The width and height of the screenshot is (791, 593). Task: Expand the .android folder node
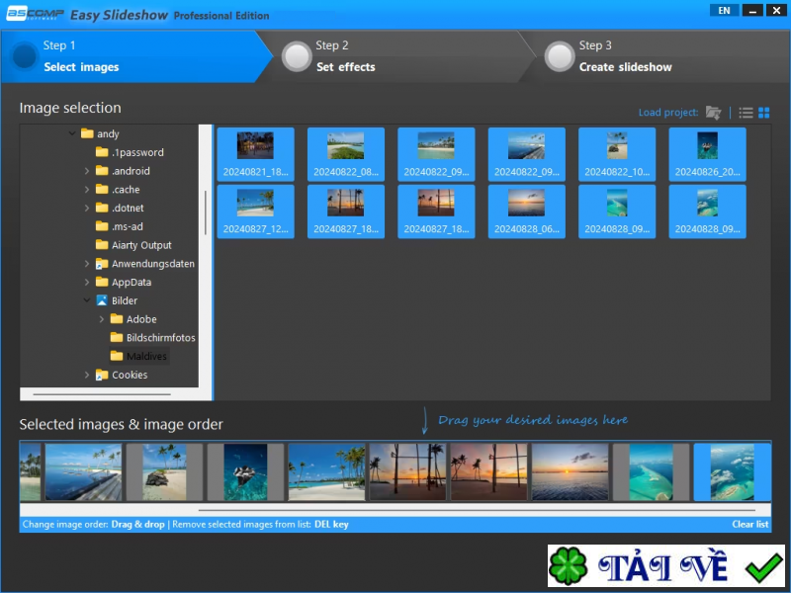point(87,171)
